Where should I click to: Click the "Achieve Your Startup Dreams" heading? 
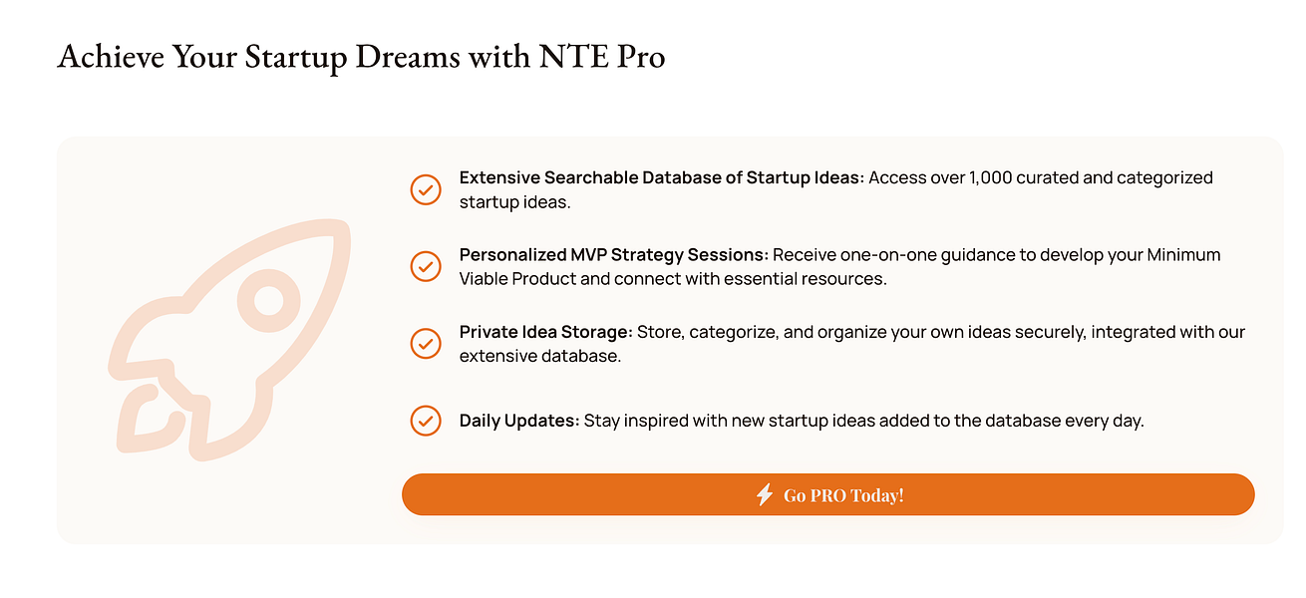pos(361,56)
